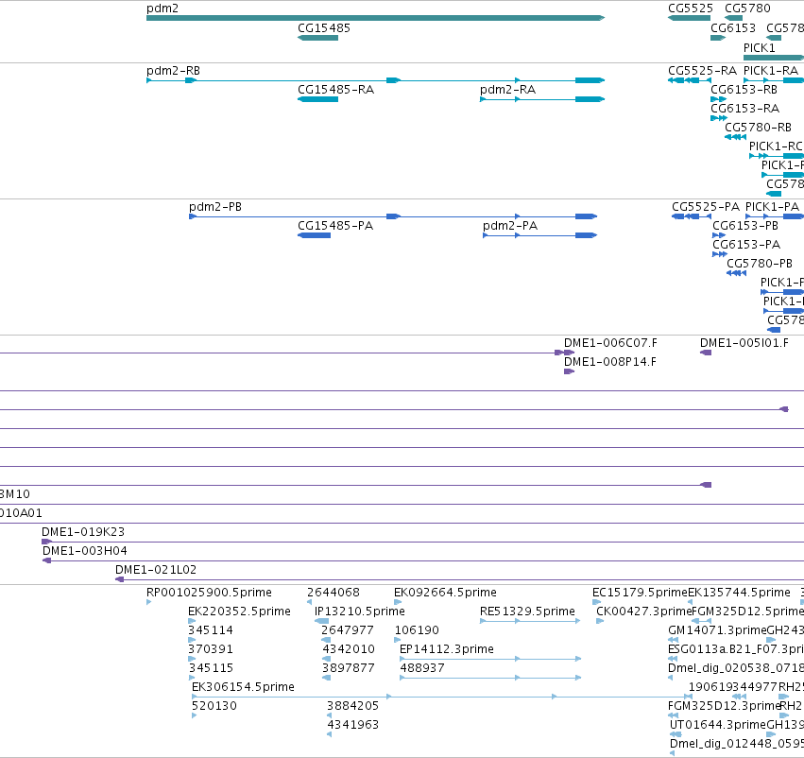Click the CG6153-RA transcript label
Image resolution: width=804 pixels, height=758 pixels.
tap(745, 109)
